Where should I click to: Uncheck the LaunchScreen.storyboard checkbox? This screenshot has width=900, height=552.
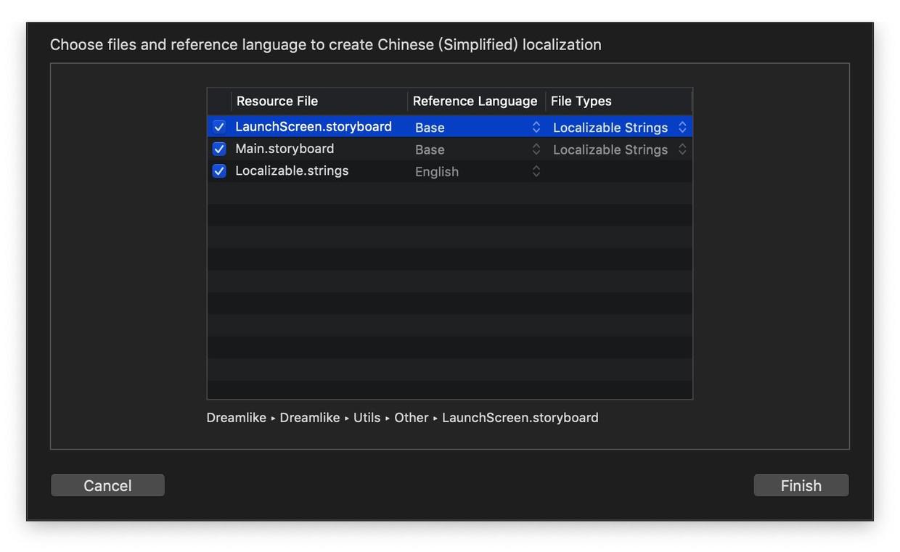pyautogui.click(x=219, y=127)
